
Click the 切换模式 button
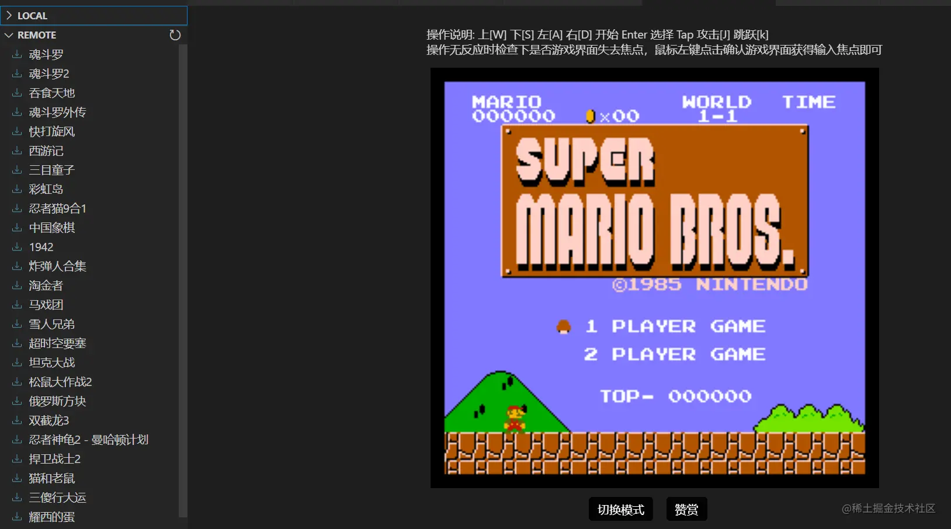click(x=621, y=509)
